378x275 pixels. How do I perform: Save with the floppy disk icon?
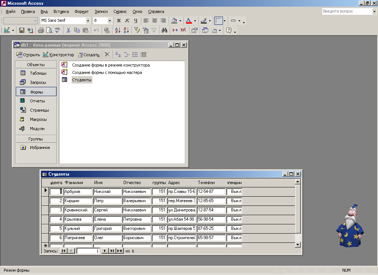pyautogui.click(x=22, y=30)
